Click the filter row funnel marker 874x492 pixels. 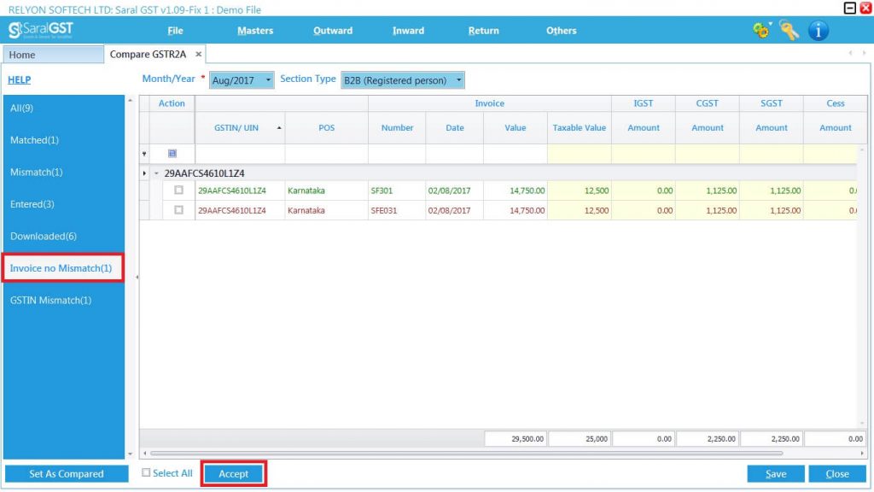point(144,154)
